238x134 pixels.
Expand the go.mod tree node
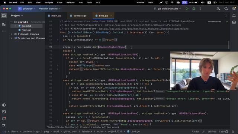(x=15, y=26)
